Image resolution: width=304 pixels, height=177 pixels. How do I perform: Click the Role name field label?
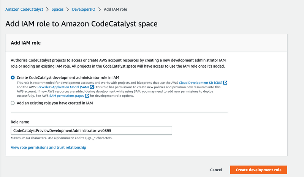pyautogui.click(x=21, y=122)
